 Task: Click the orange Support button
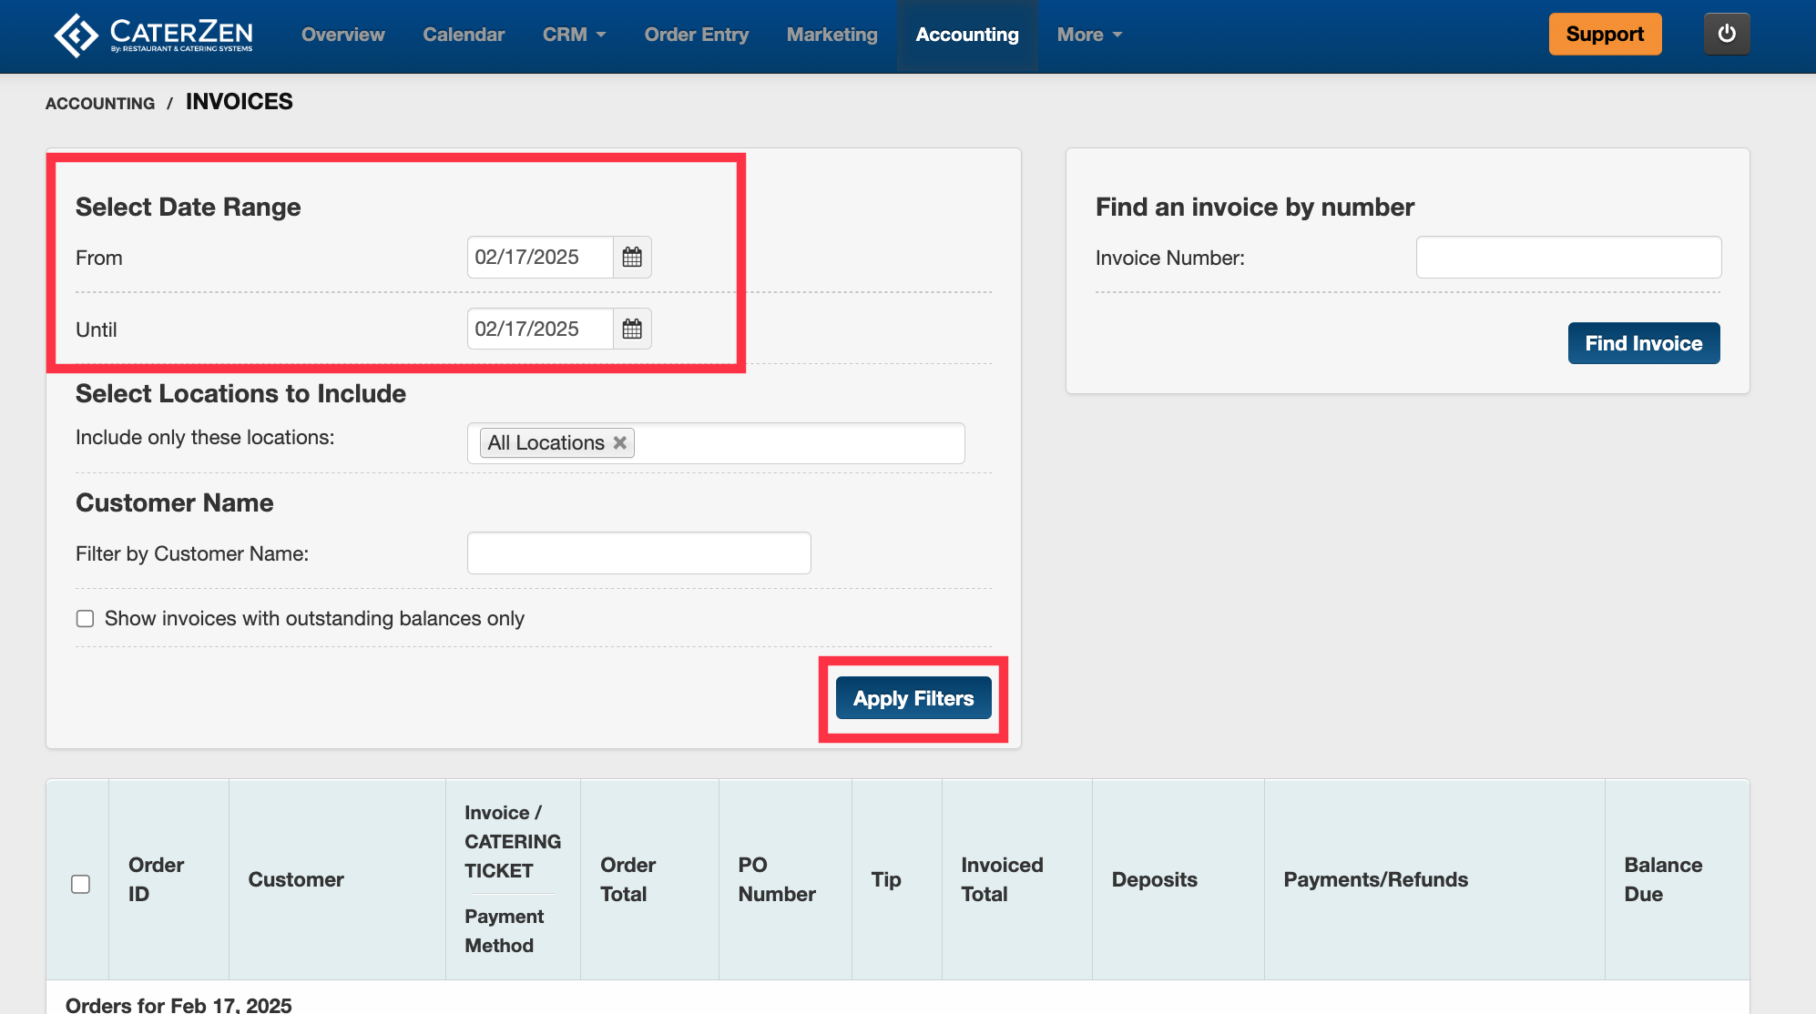point(1604,35)
